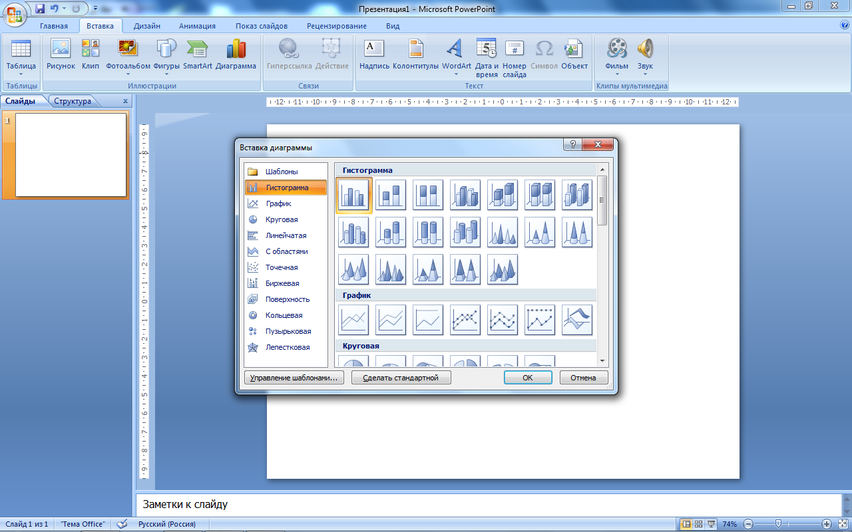Close the slides pane with x
852x532 pixels.
(x=125, y=101)
